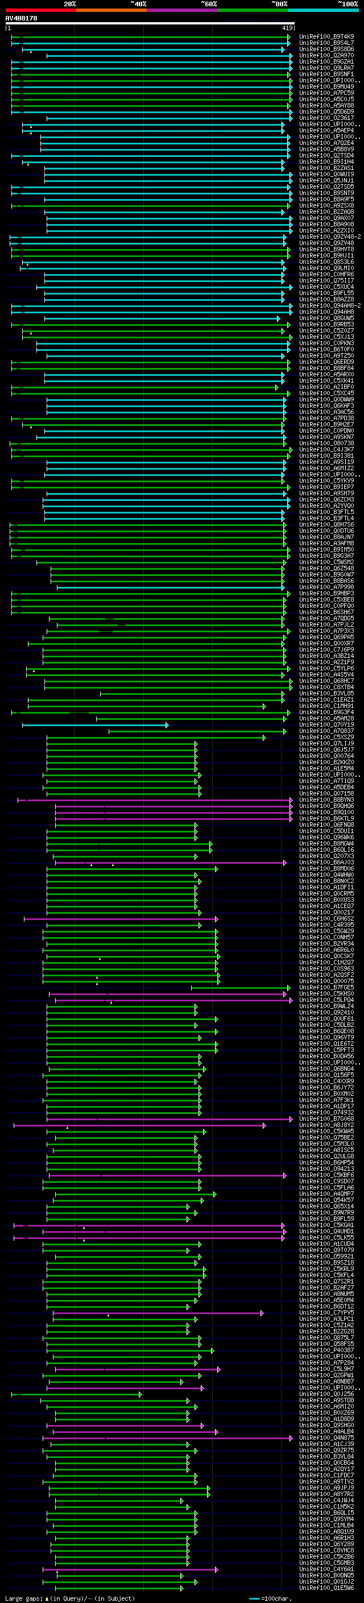The width and height of the screenshot is (364, 1603).
Task: Select the UniRef100_B8BYN3 label
Action: pyautogui.click(x=326, y=800)
